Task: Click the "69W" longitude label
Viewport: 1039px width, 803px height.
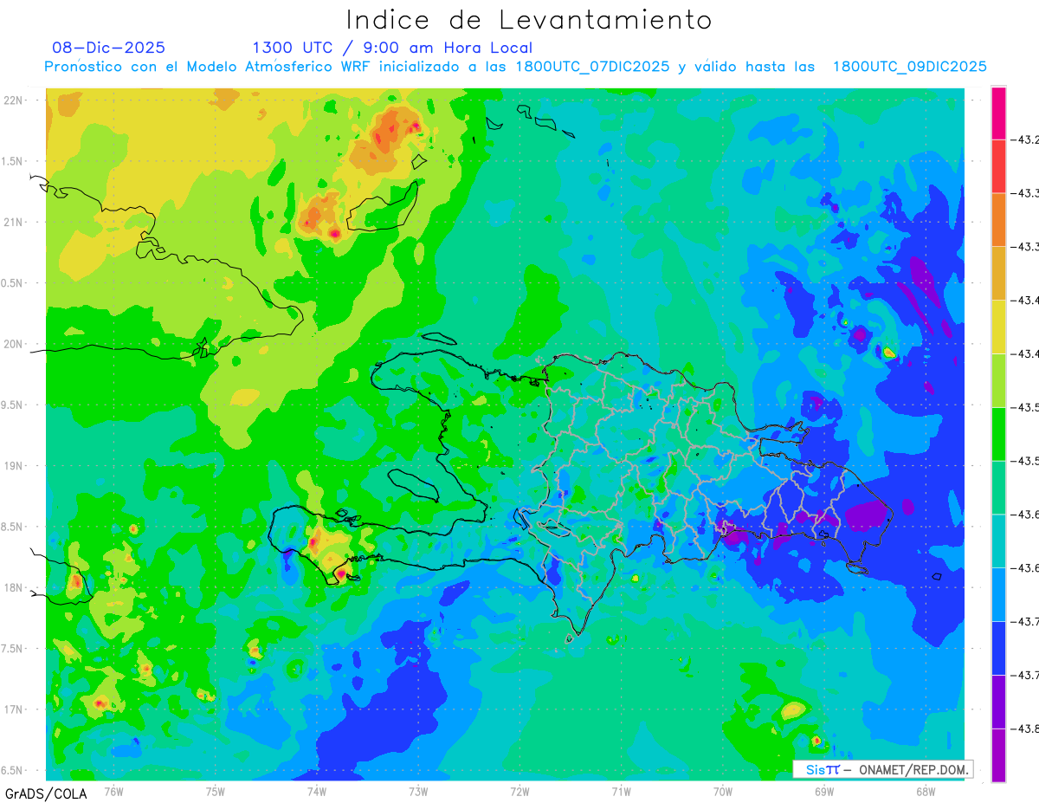Action: (824, 791)
